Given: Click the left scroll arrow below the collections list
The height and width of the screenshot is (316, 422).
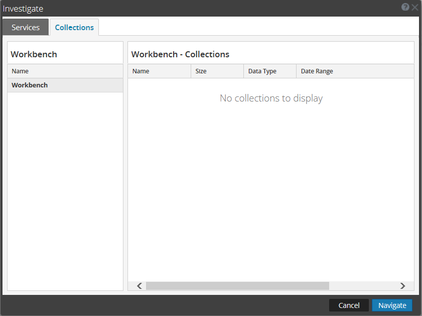Looking at the screenshot, I should point(139,285).
